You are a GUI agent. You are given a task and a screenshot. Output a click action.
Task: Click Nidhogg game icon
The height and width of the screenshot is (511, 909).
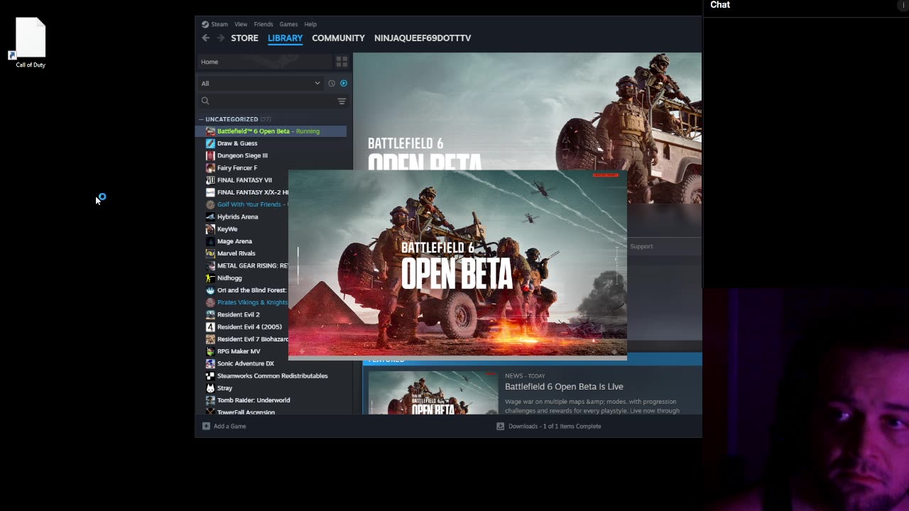point(210,278)
